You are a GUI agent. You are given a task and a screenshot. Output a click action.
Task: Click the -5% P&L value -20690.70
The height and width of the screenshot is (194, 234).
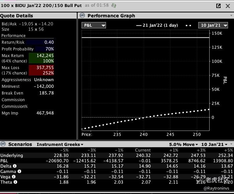[57, 161]
